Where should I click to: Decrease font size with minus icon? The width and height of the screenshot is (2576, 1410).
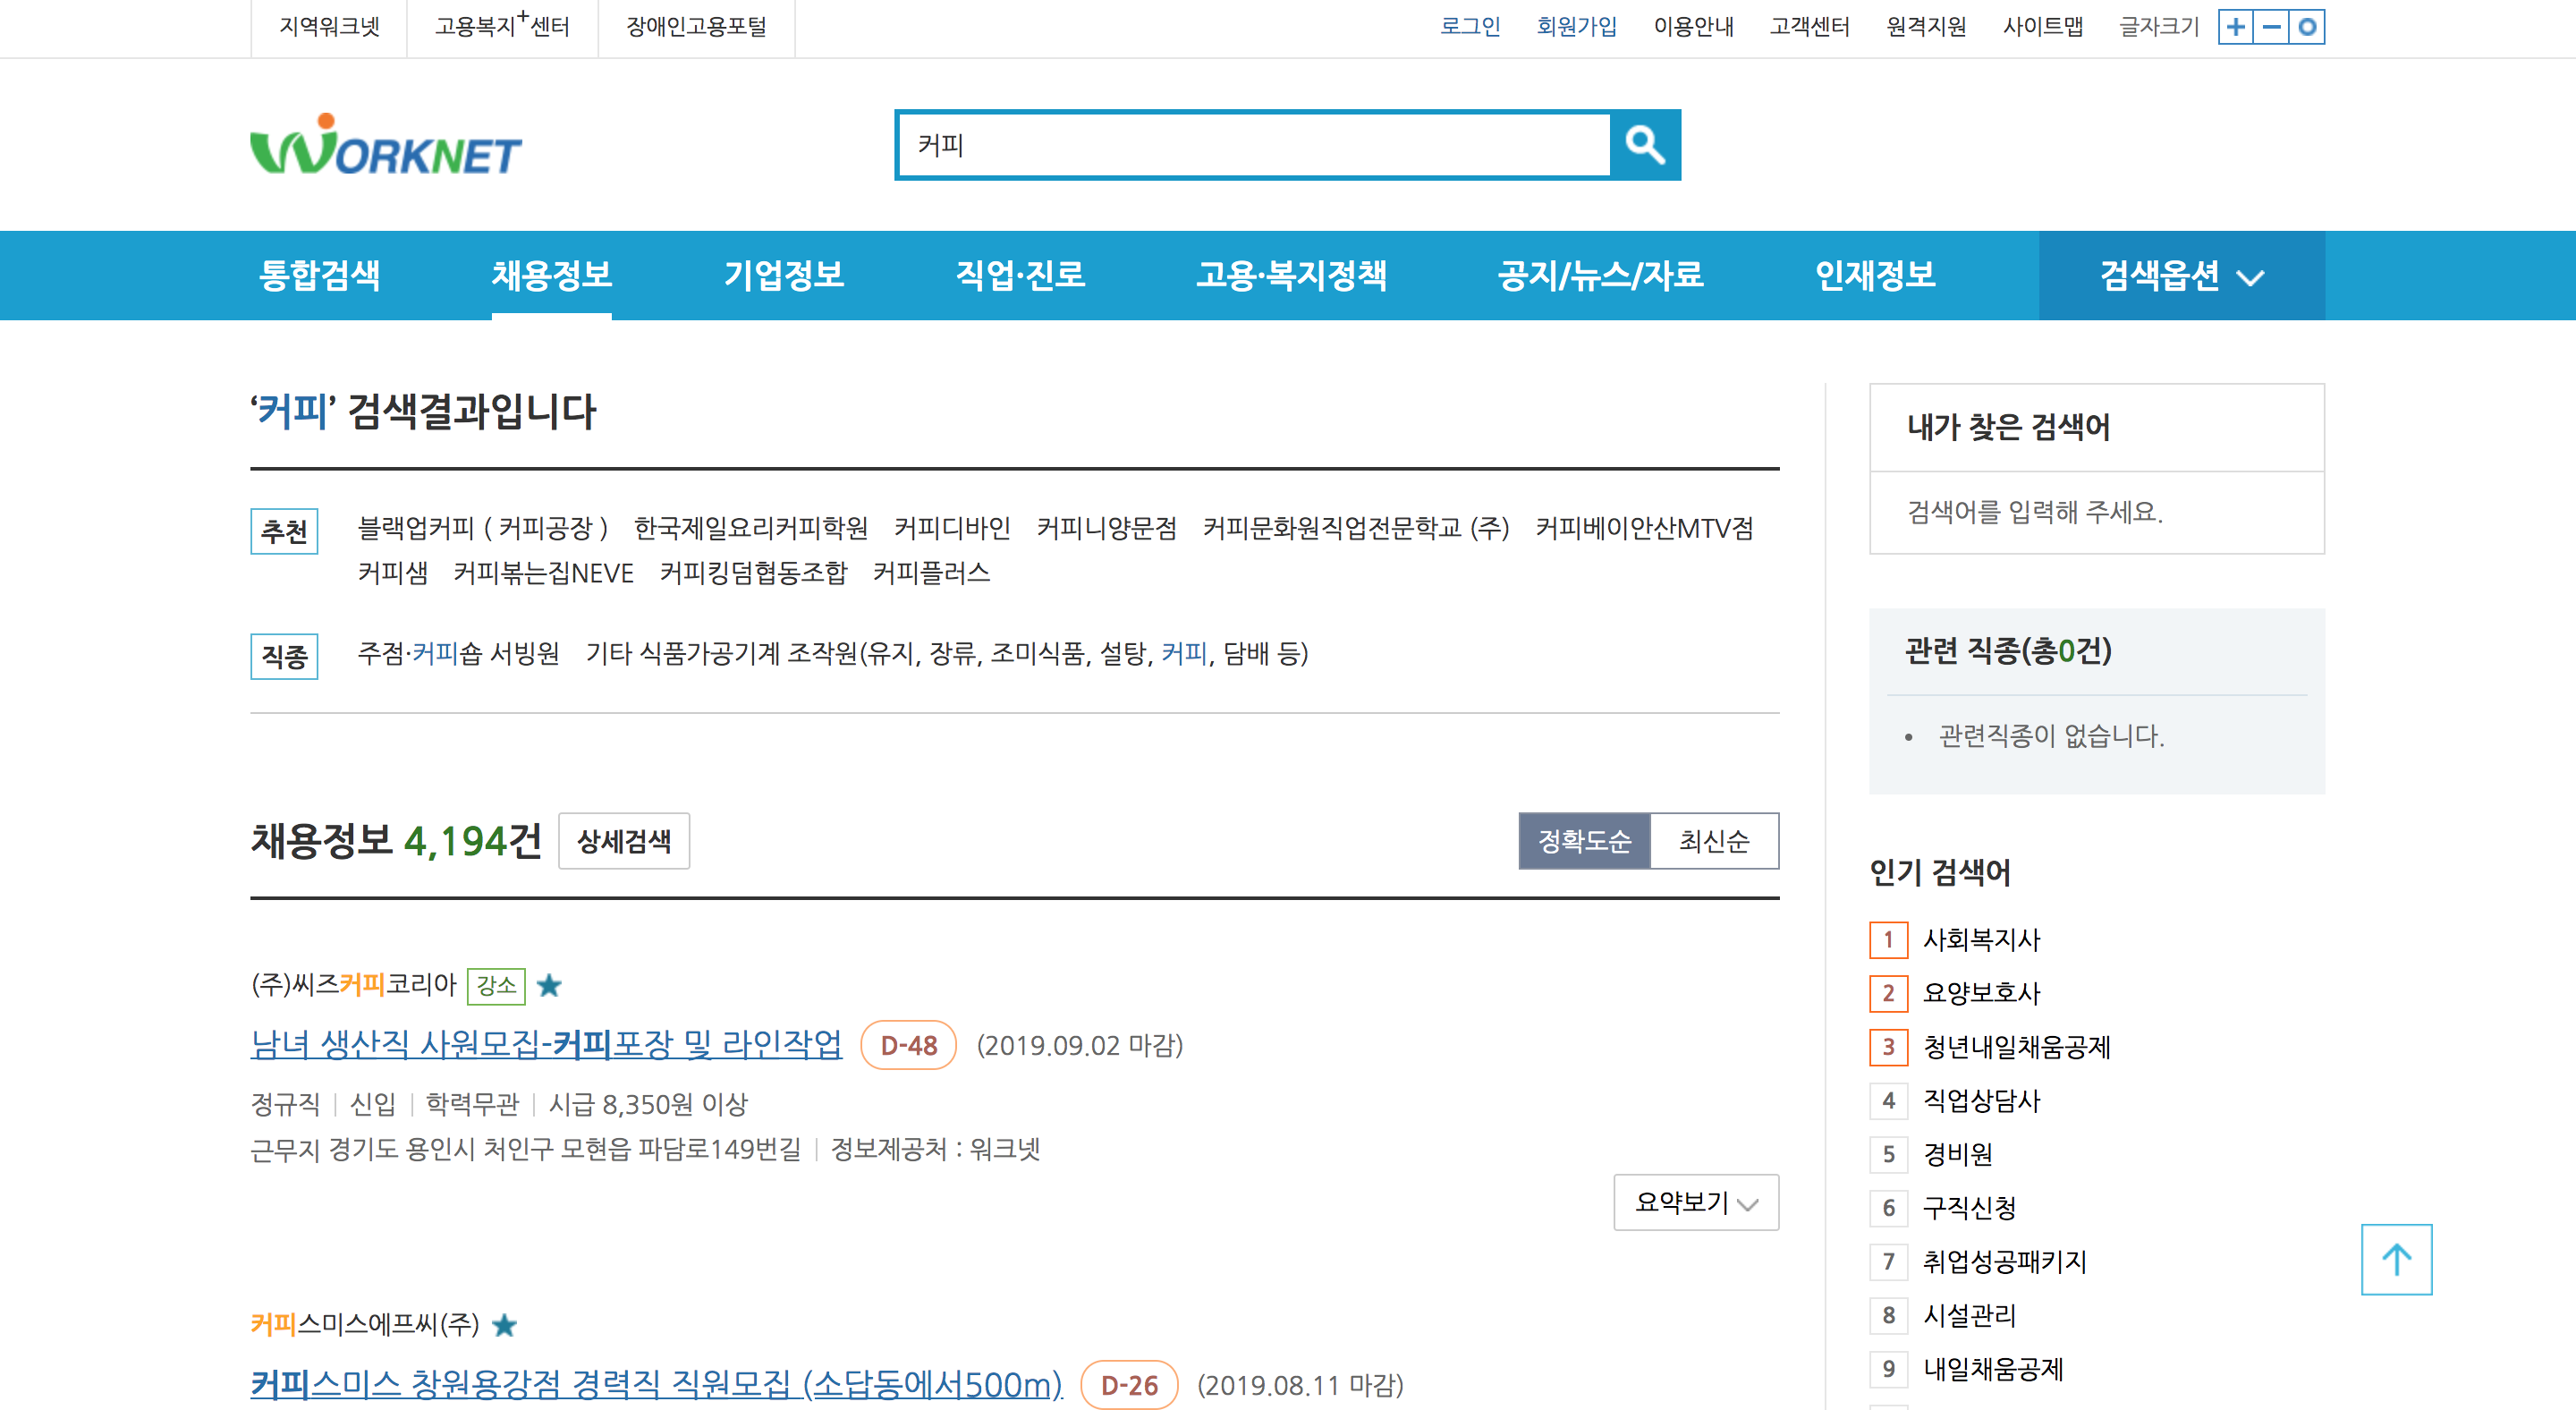point(2271,27)
